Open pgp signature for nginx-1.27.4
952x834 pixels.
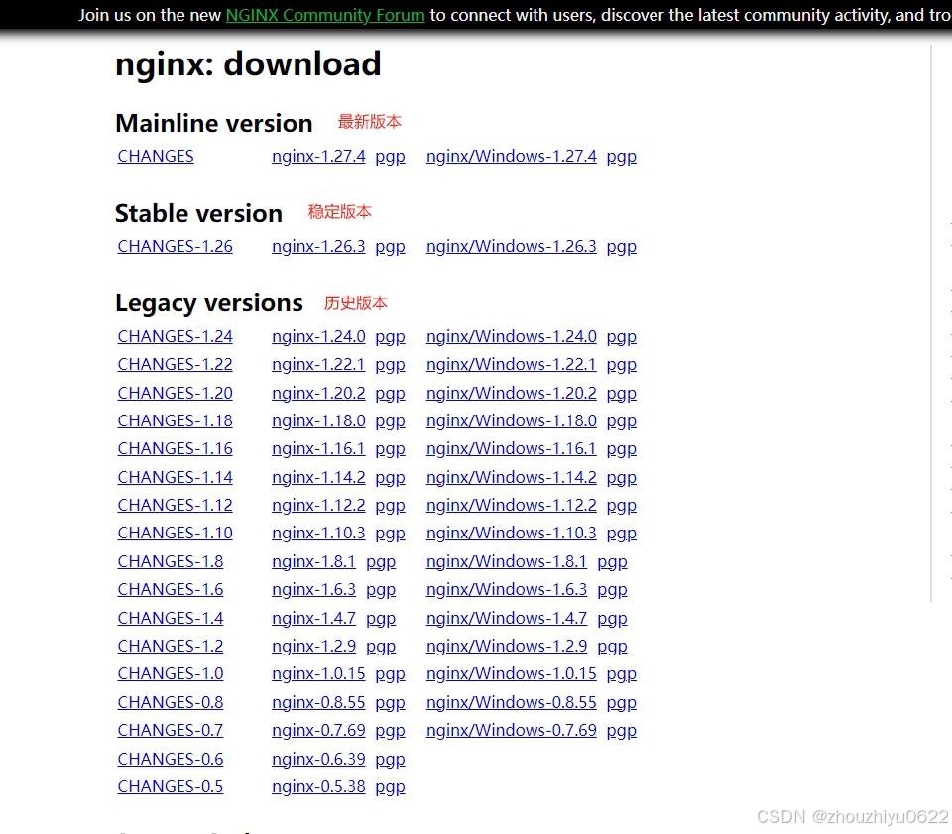(391, 157)
